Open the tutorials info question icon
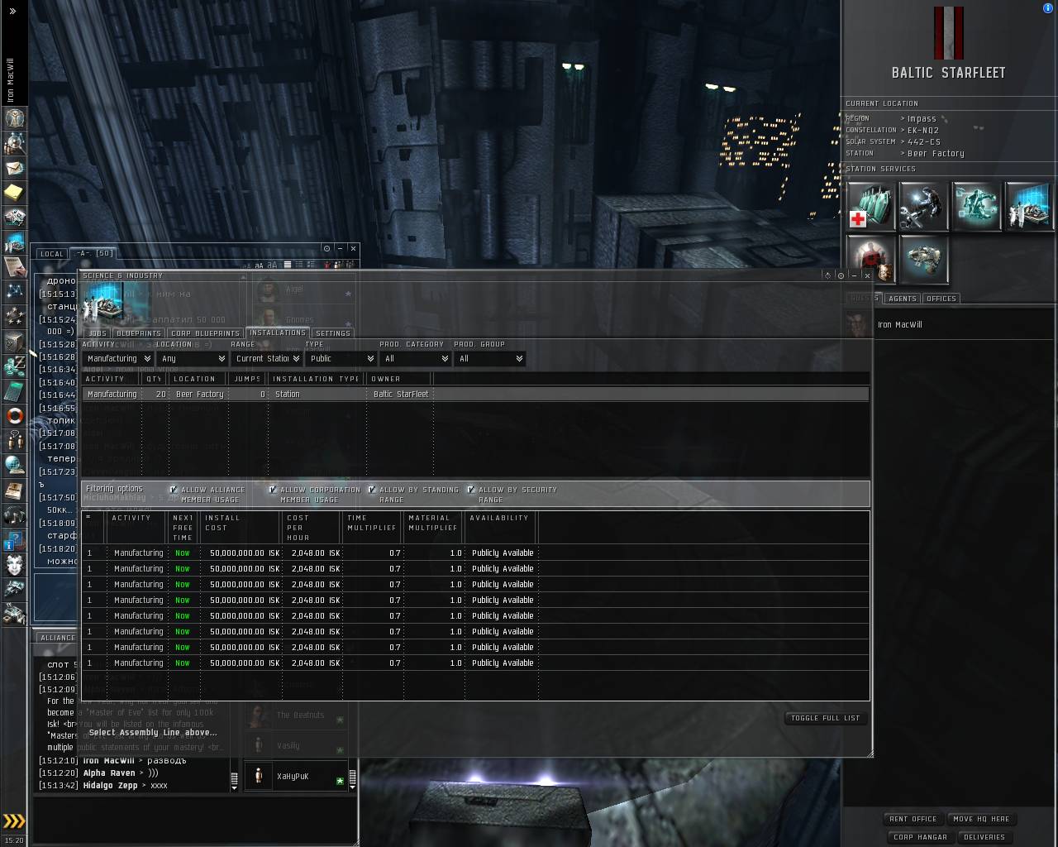1058x847 pixels. [14, 540]
